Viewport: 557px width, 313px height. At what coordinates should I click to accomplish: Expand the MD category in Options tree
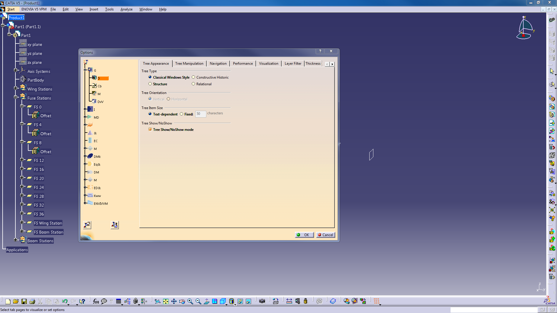85,117
